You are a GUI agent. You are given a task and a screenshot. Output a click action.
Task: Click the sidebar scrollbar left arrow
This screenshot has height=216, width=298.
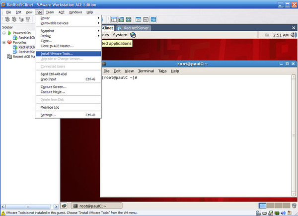pos(3,207)
